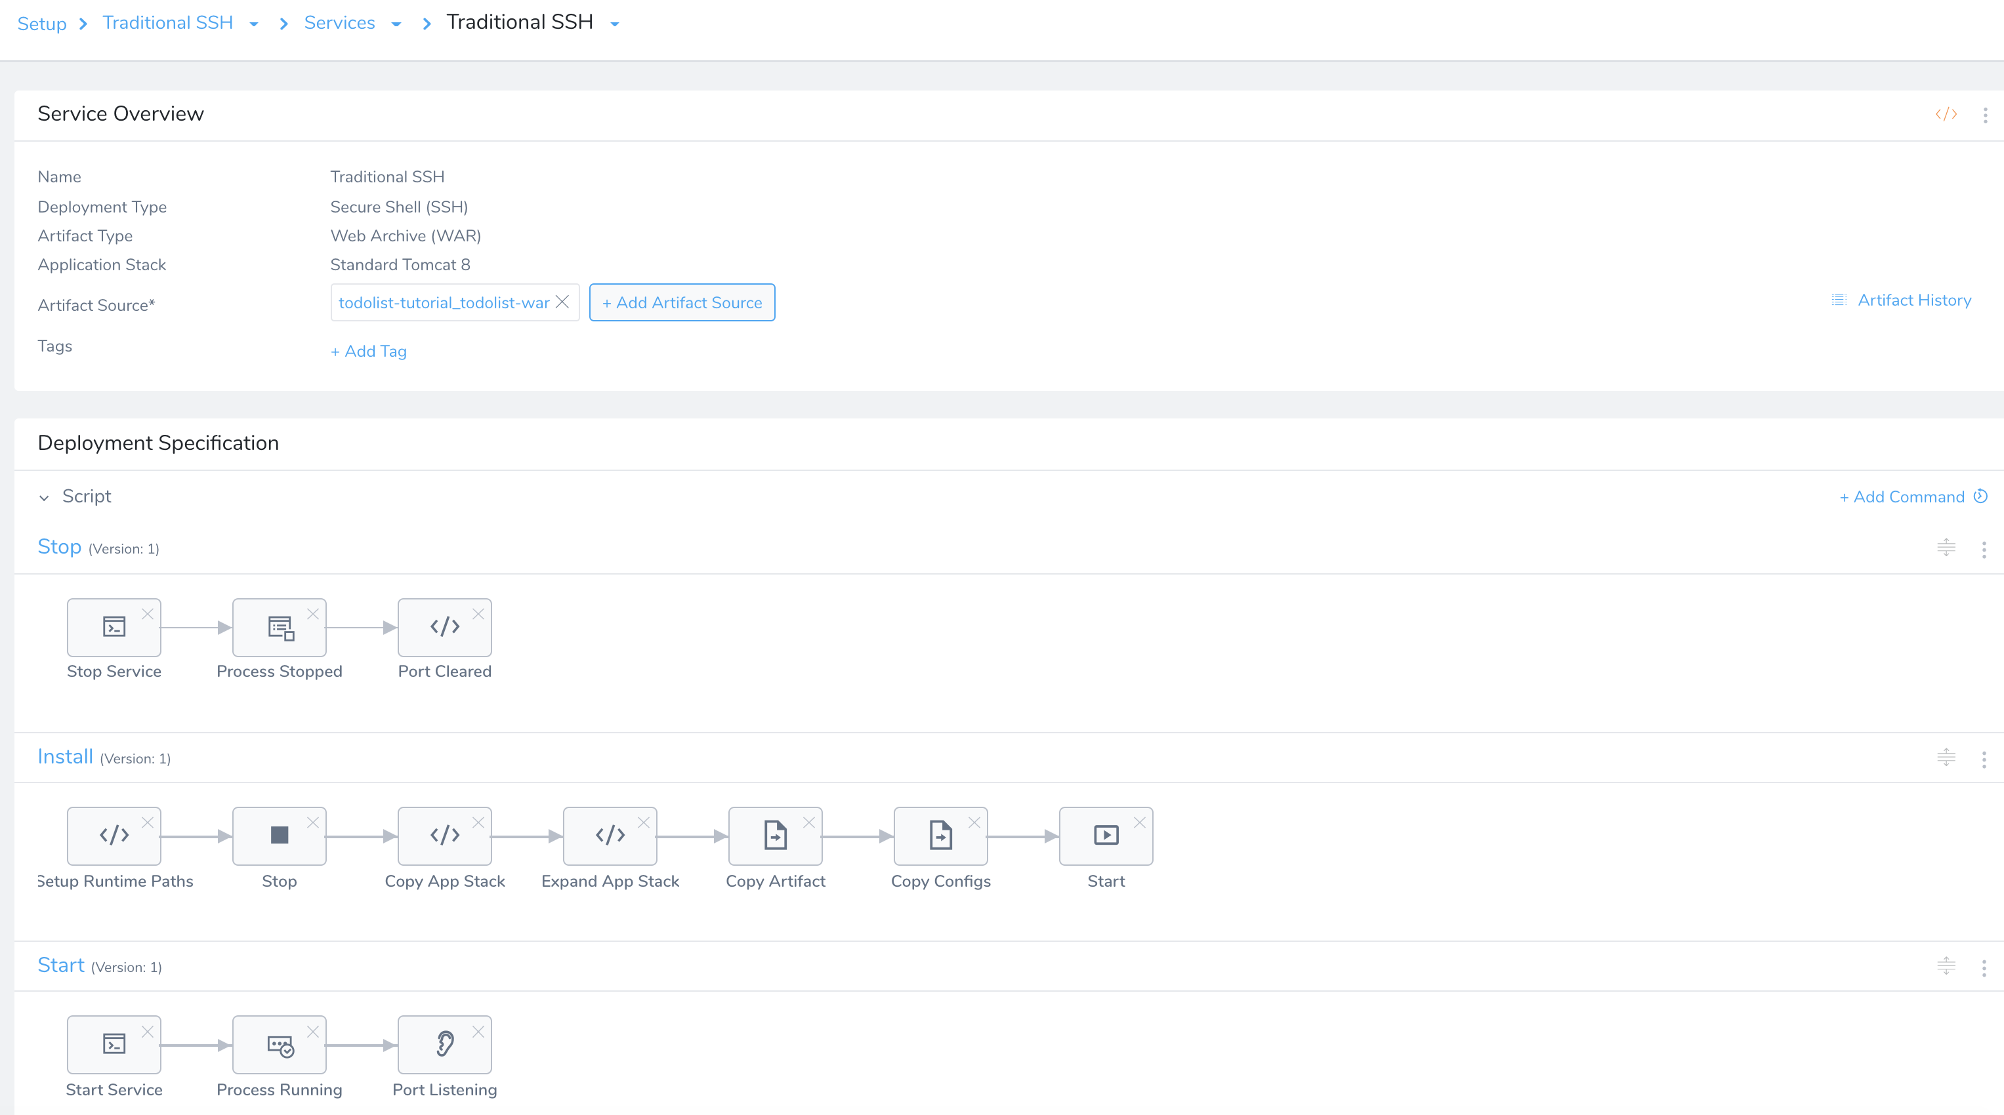Remove the Setup Runtime Paths step
The height and width of the screenshot is (1115, 2004).
click(147, 822)
